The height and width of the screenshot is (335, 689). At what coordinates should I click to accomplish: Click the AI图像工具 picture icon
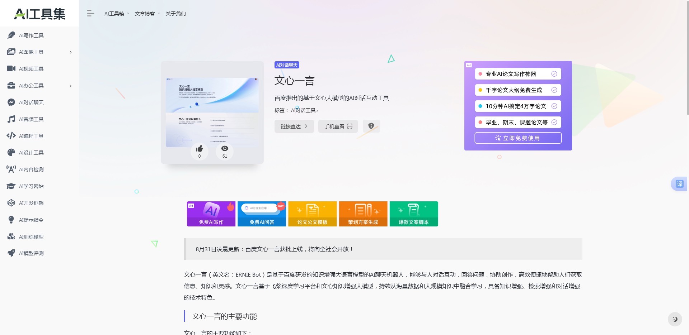[x=11, y=52]
